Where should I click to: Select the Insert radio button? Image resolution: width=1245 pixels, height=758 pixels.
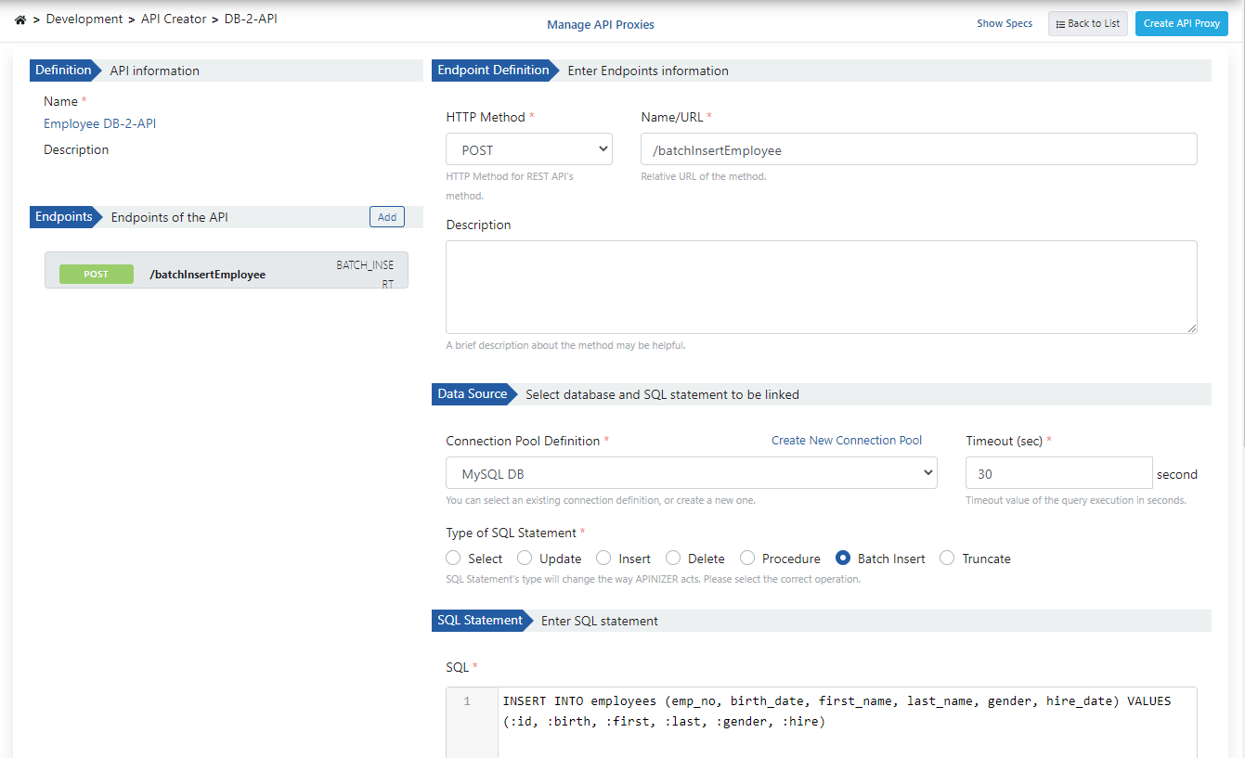[603, 559]
